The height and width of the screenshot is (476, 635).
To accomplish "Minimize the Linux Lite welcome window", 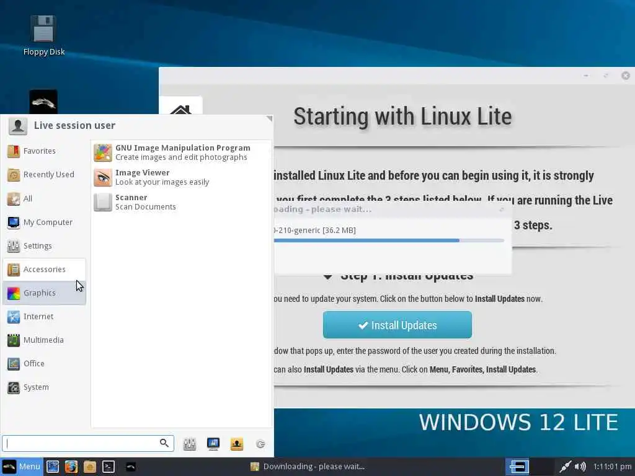I will tap(586, 76).
